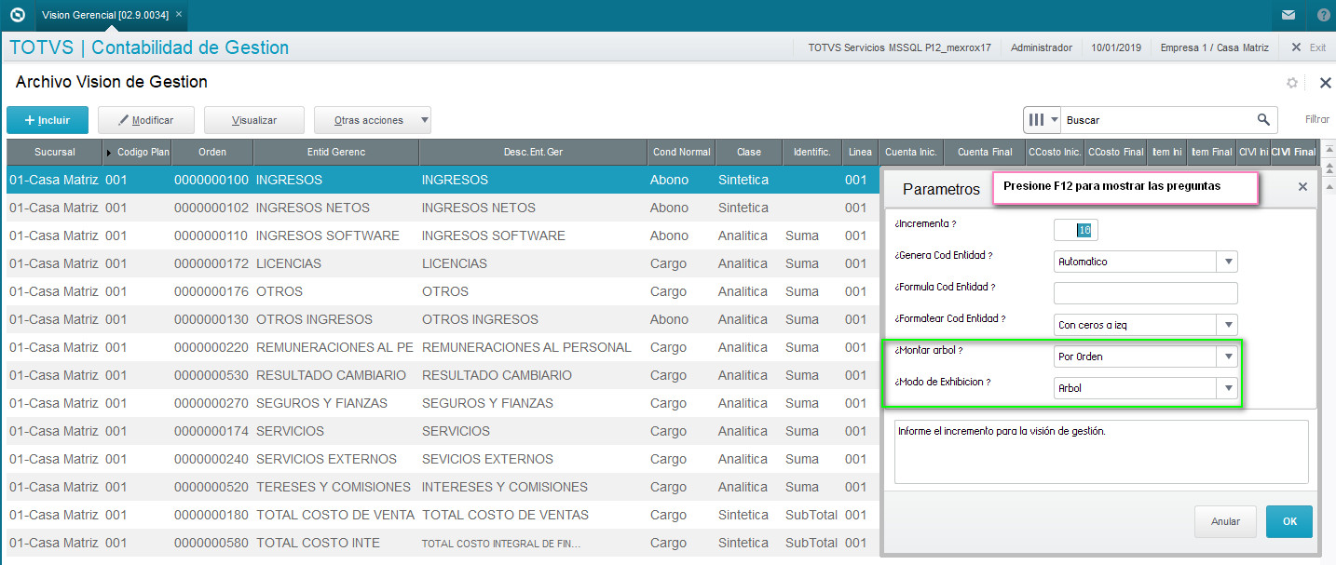Sort by the Sucursal column header

tap(54, 152)
